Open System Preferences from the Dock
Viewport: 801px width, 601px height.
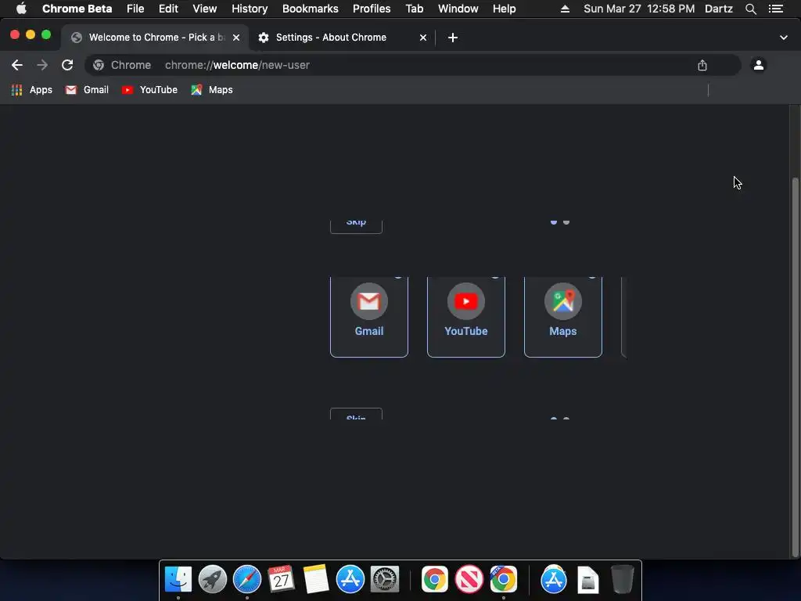385,579
